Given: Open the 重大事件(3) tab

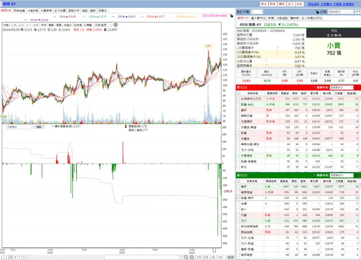Looking at the screenshot, I should [259, 18].
